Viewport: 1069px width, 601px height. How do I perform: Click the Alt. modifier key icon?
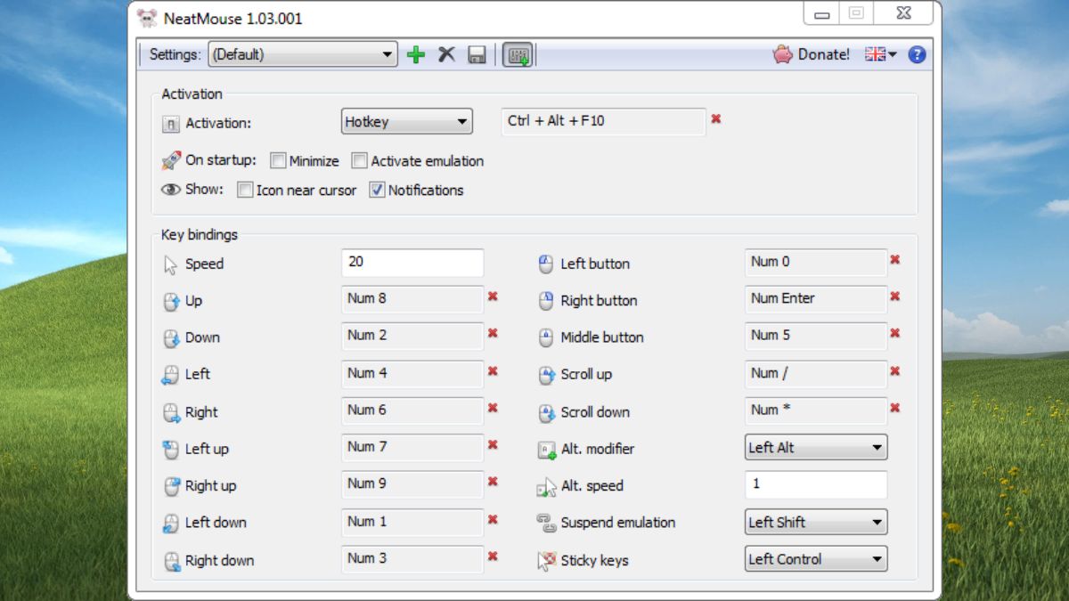click(546, 450)
